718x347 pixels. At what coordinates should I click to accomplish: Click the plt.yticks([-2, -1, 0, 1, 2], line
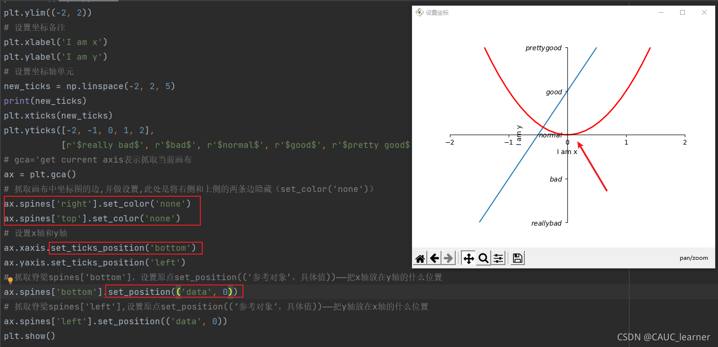point(79,130)
